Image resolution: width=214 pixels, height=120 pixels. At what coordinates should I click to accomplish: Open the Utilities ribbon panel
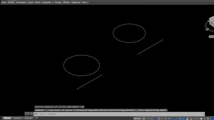(66, 2)
